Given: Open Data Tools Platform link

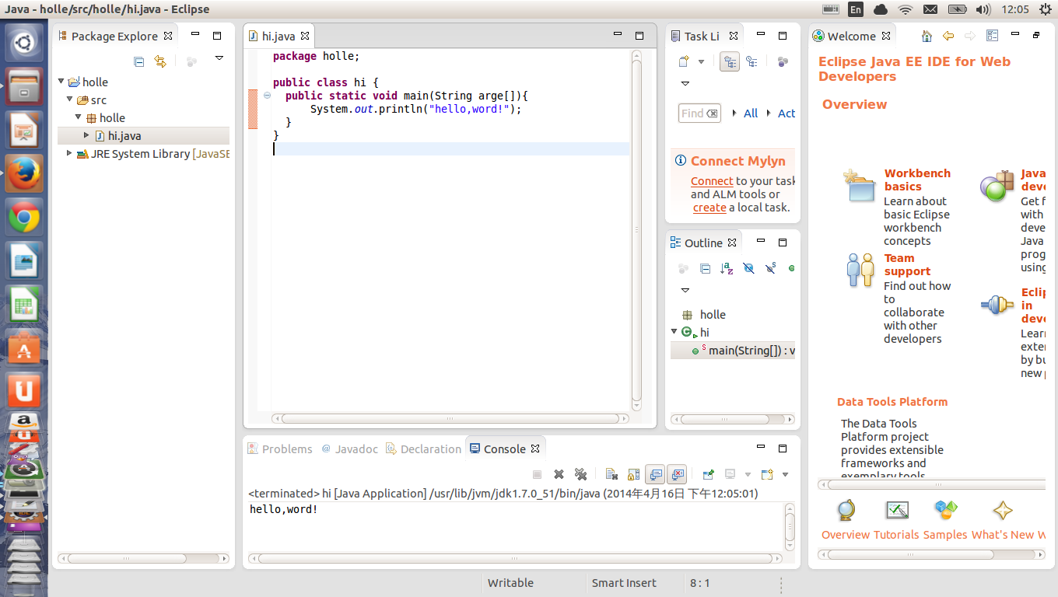Looking at the screenshot, I should [892, 402].
